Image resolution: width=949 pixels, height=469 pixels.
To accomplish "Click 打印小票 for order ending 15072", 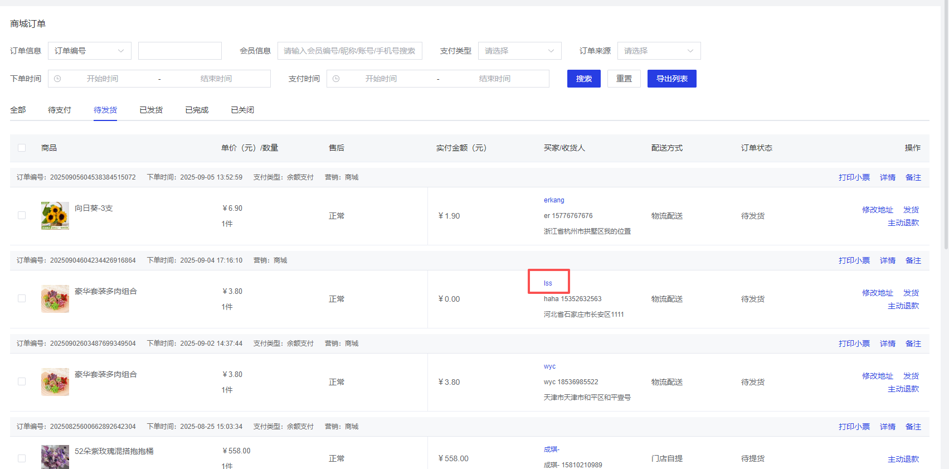I will click(x=854, y=177).
